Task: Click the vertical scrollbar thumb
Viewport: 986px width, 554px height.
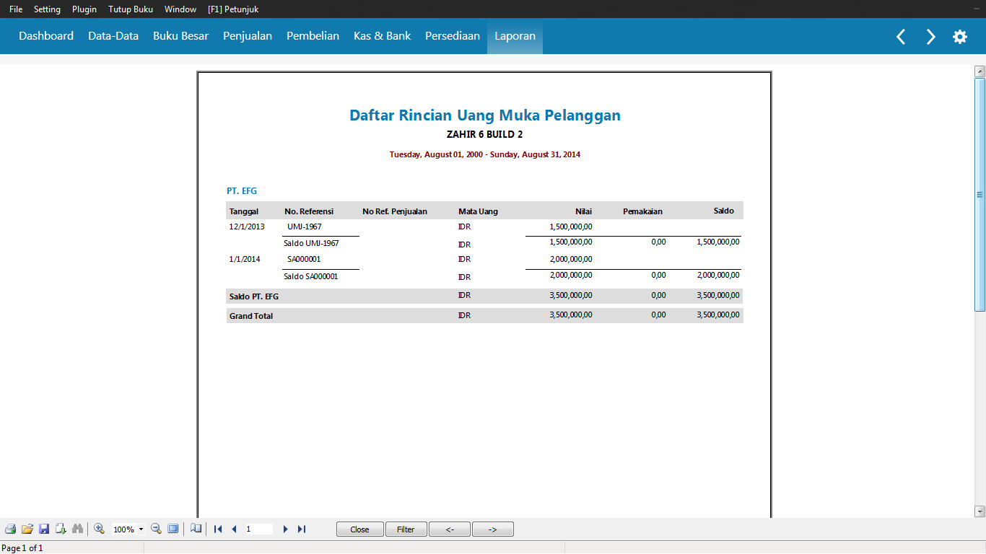Action: (980, 194)
